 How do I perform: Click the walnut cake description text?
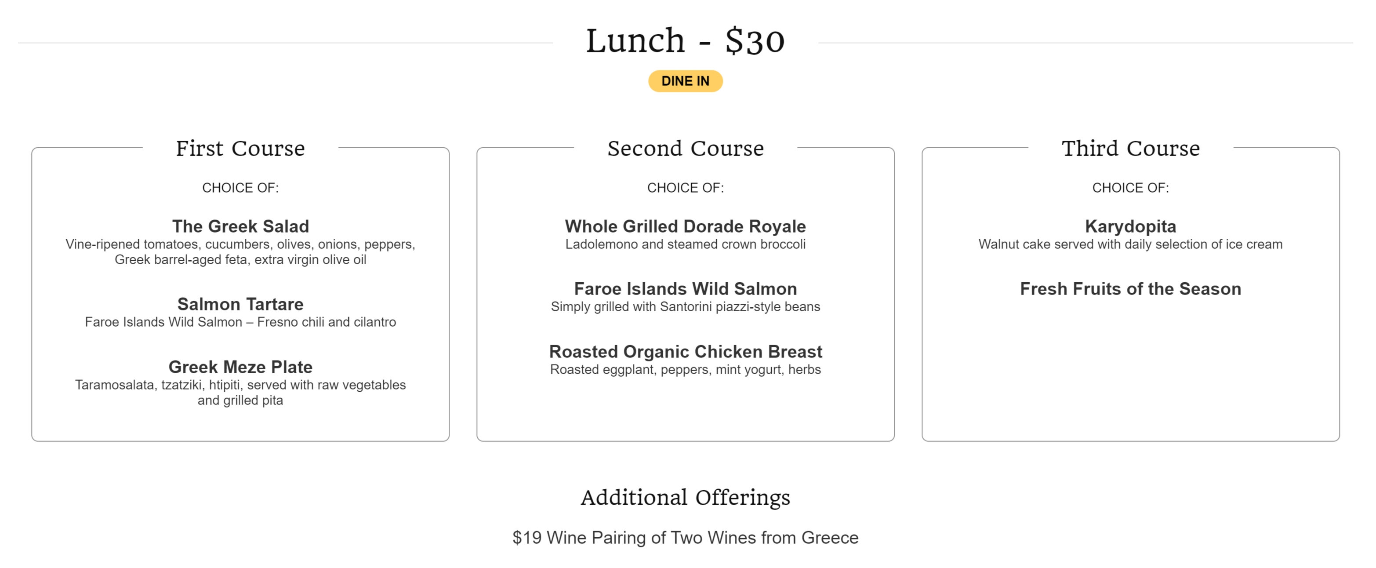point(1130,244)
